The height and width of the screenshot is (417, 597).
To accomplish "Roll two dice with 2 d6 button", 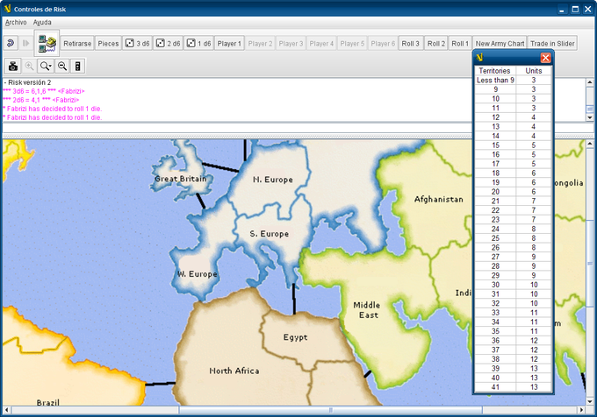I will [169, 43].
